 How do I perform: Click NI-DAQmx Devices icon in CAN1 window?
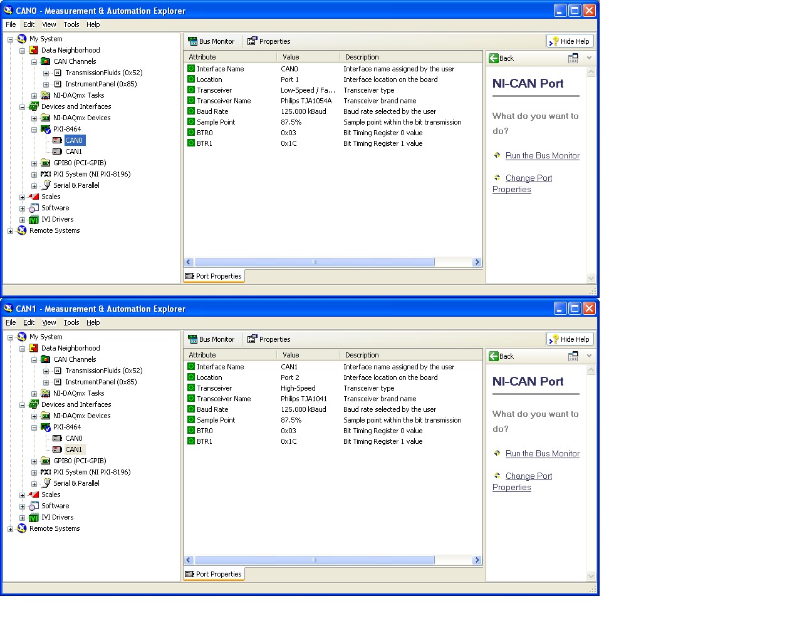[x=46, y=416]
